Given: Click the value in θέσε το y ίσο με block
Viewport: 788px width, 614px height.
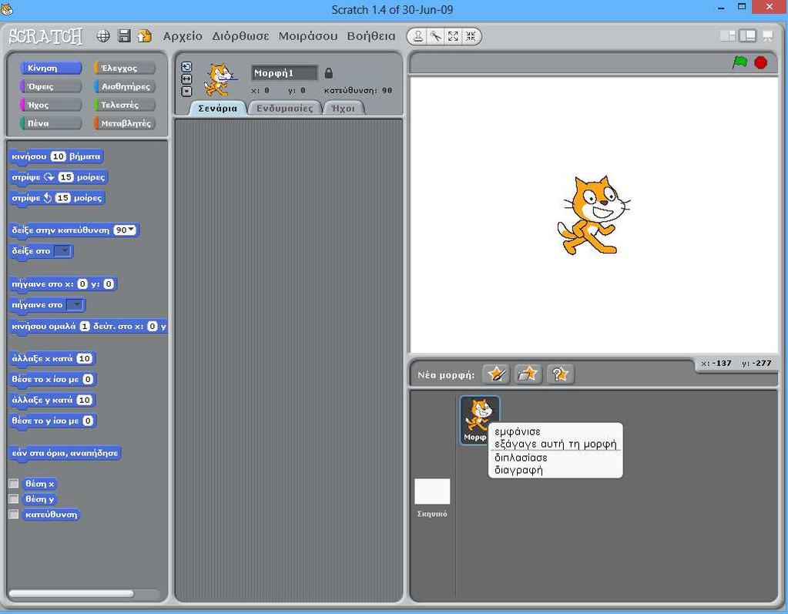Looking at the screenshot, I should 88,421.
